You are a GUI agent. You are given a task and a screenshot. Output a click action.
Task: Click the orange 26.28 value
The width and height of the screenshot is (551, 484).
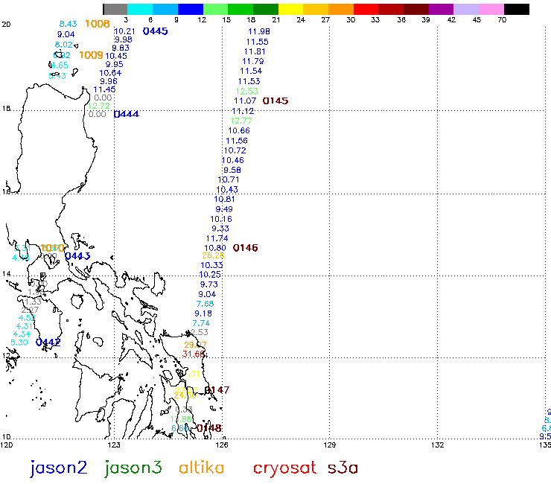(x=213, y=255)
